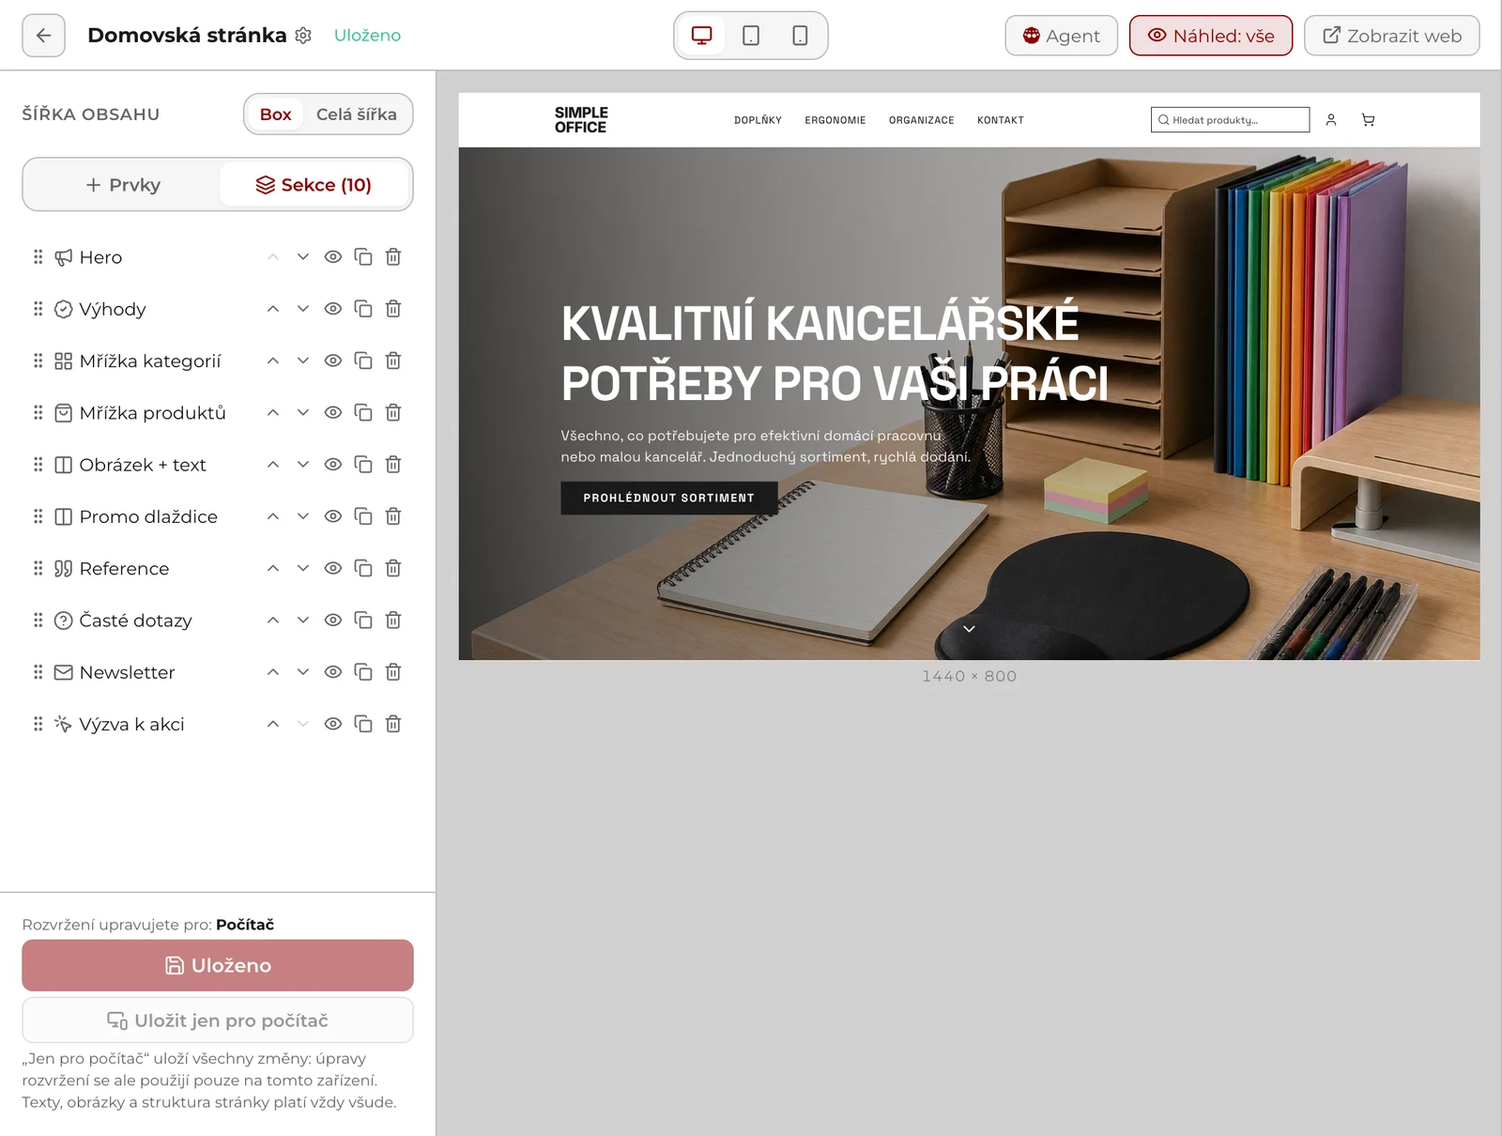This screenshot has width=1502, height=1136.
Task: Delete the Reference section
Action: tap(393, 568)
